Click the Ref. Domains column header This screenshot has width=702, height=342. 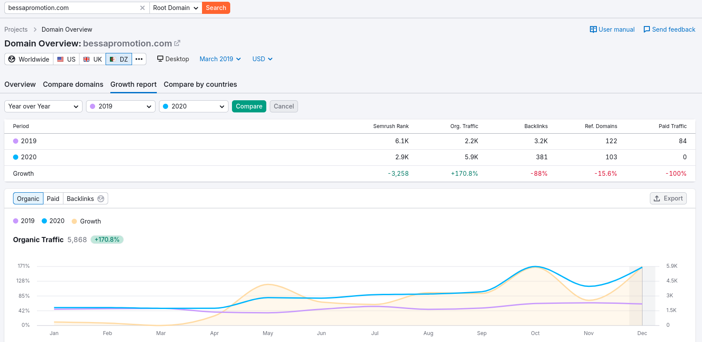point(601,126)
